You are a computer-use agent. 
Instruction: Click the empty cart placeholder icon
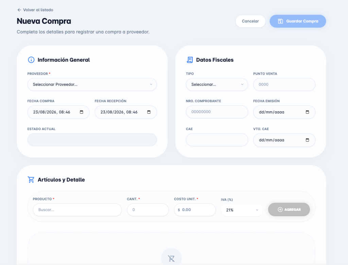click(x=171, y=258)
